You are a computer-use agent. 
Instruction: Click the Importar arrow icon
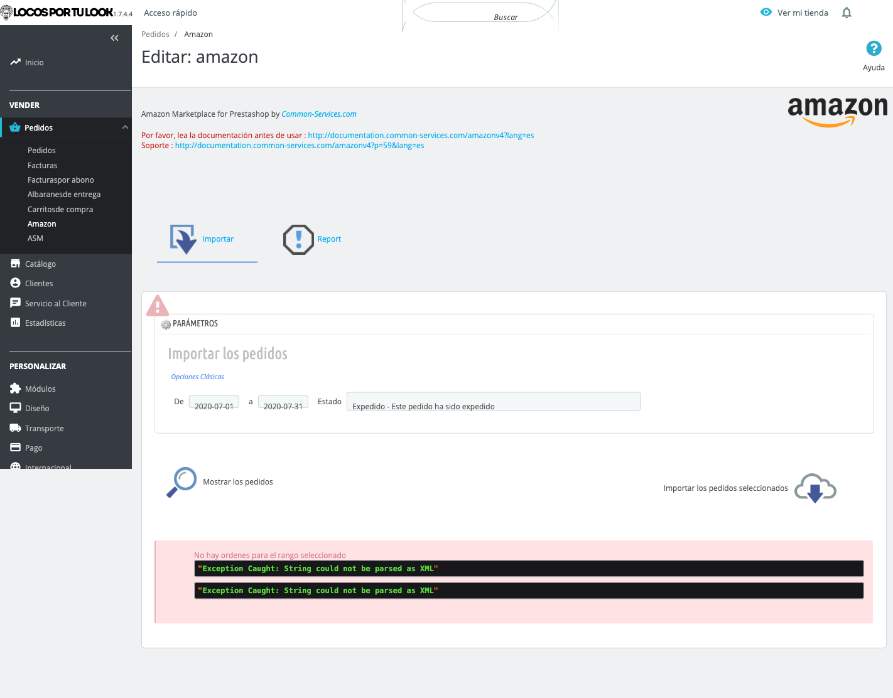click(x=183, y=239)
